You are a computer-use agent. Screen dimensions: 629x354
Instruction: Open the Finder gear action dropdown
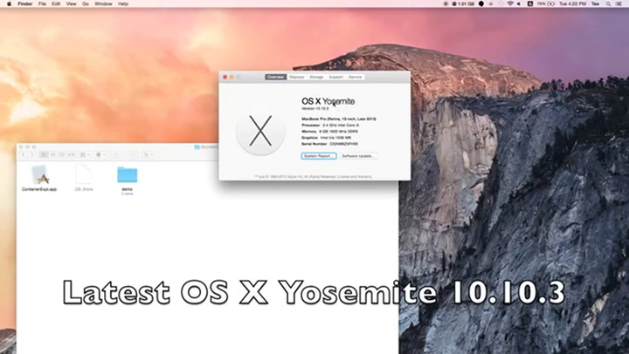[100, 154]
